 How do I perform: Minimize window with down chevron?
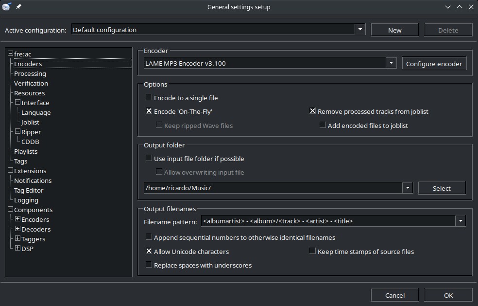tap(447, 7)
